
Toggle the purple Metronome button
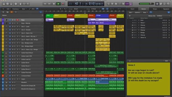[131, 4]
